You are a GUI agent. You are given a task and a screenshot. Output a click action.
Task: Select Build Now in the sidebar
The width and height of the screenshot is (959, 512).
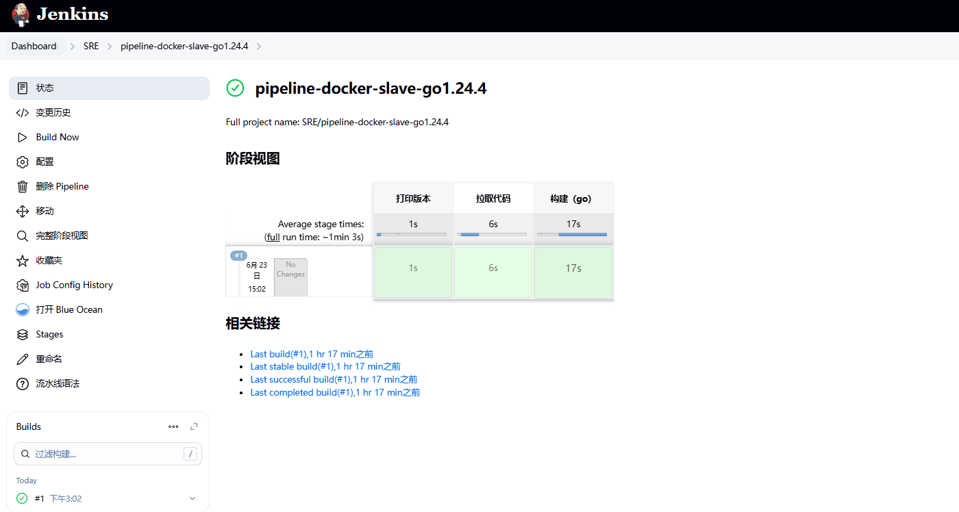coord(109,138)
